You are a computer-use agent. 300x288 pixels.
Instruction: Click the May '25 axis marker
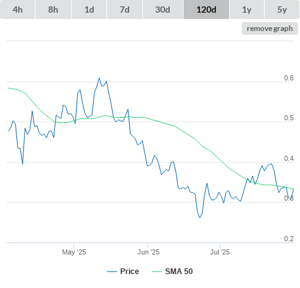(x=74, y=252)
